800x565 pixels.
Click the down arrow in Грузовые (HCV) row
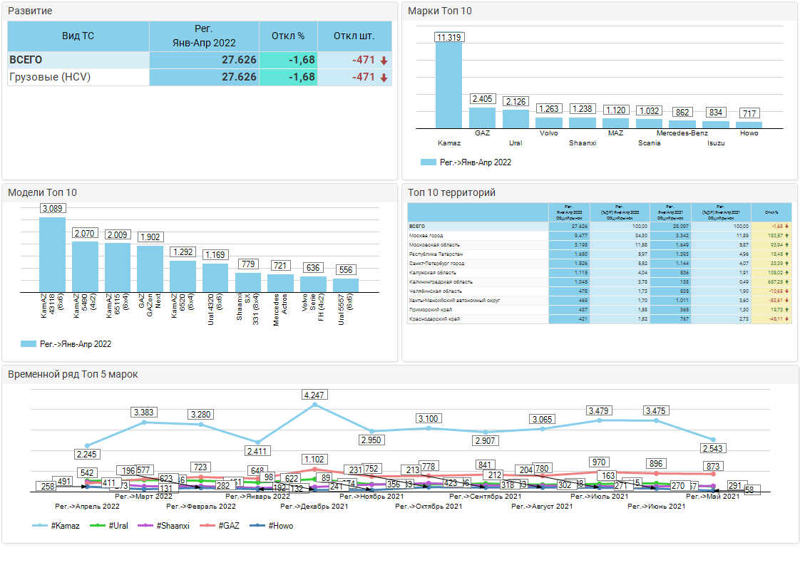click(384, 78)
